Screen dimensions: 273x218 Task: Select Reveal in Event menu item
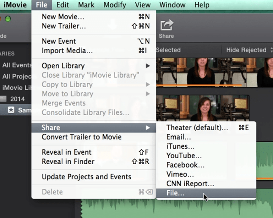[x=94, y=152]
